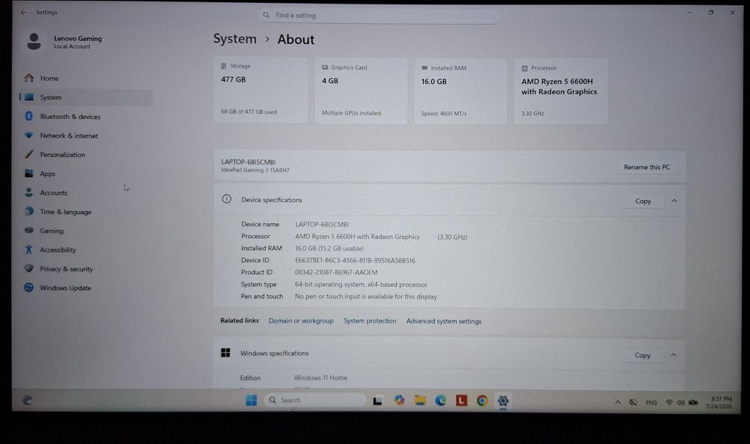Viewport: 750px width, 444px height.
Task: Open Copilot from the taskbar
Action: point(400,400)
